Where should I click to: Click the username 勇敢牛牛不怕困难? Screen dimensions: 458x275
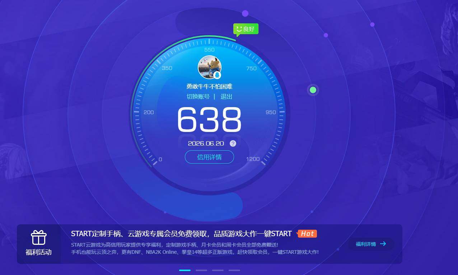point(209,87)
